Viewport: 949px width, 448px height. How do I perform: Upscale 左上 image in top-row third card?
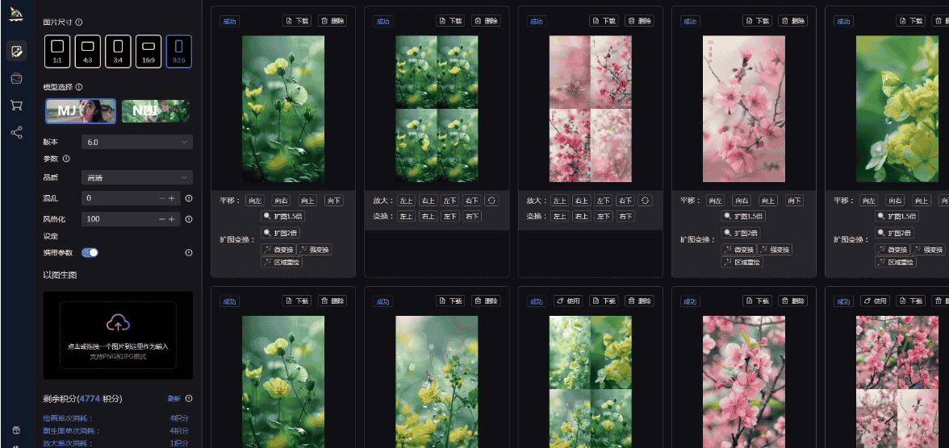[x=560, y=200]
